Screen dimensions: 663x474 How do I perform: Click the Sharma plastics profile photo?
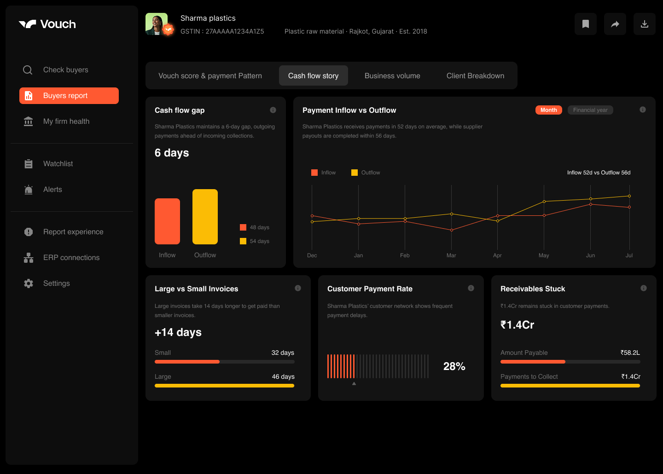156,24
